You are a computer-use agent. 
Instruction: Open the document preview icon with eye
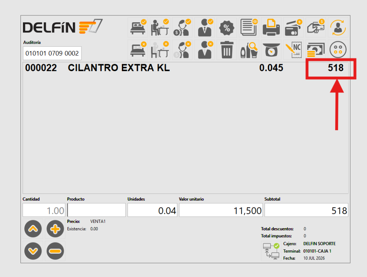tap(249, 28)
